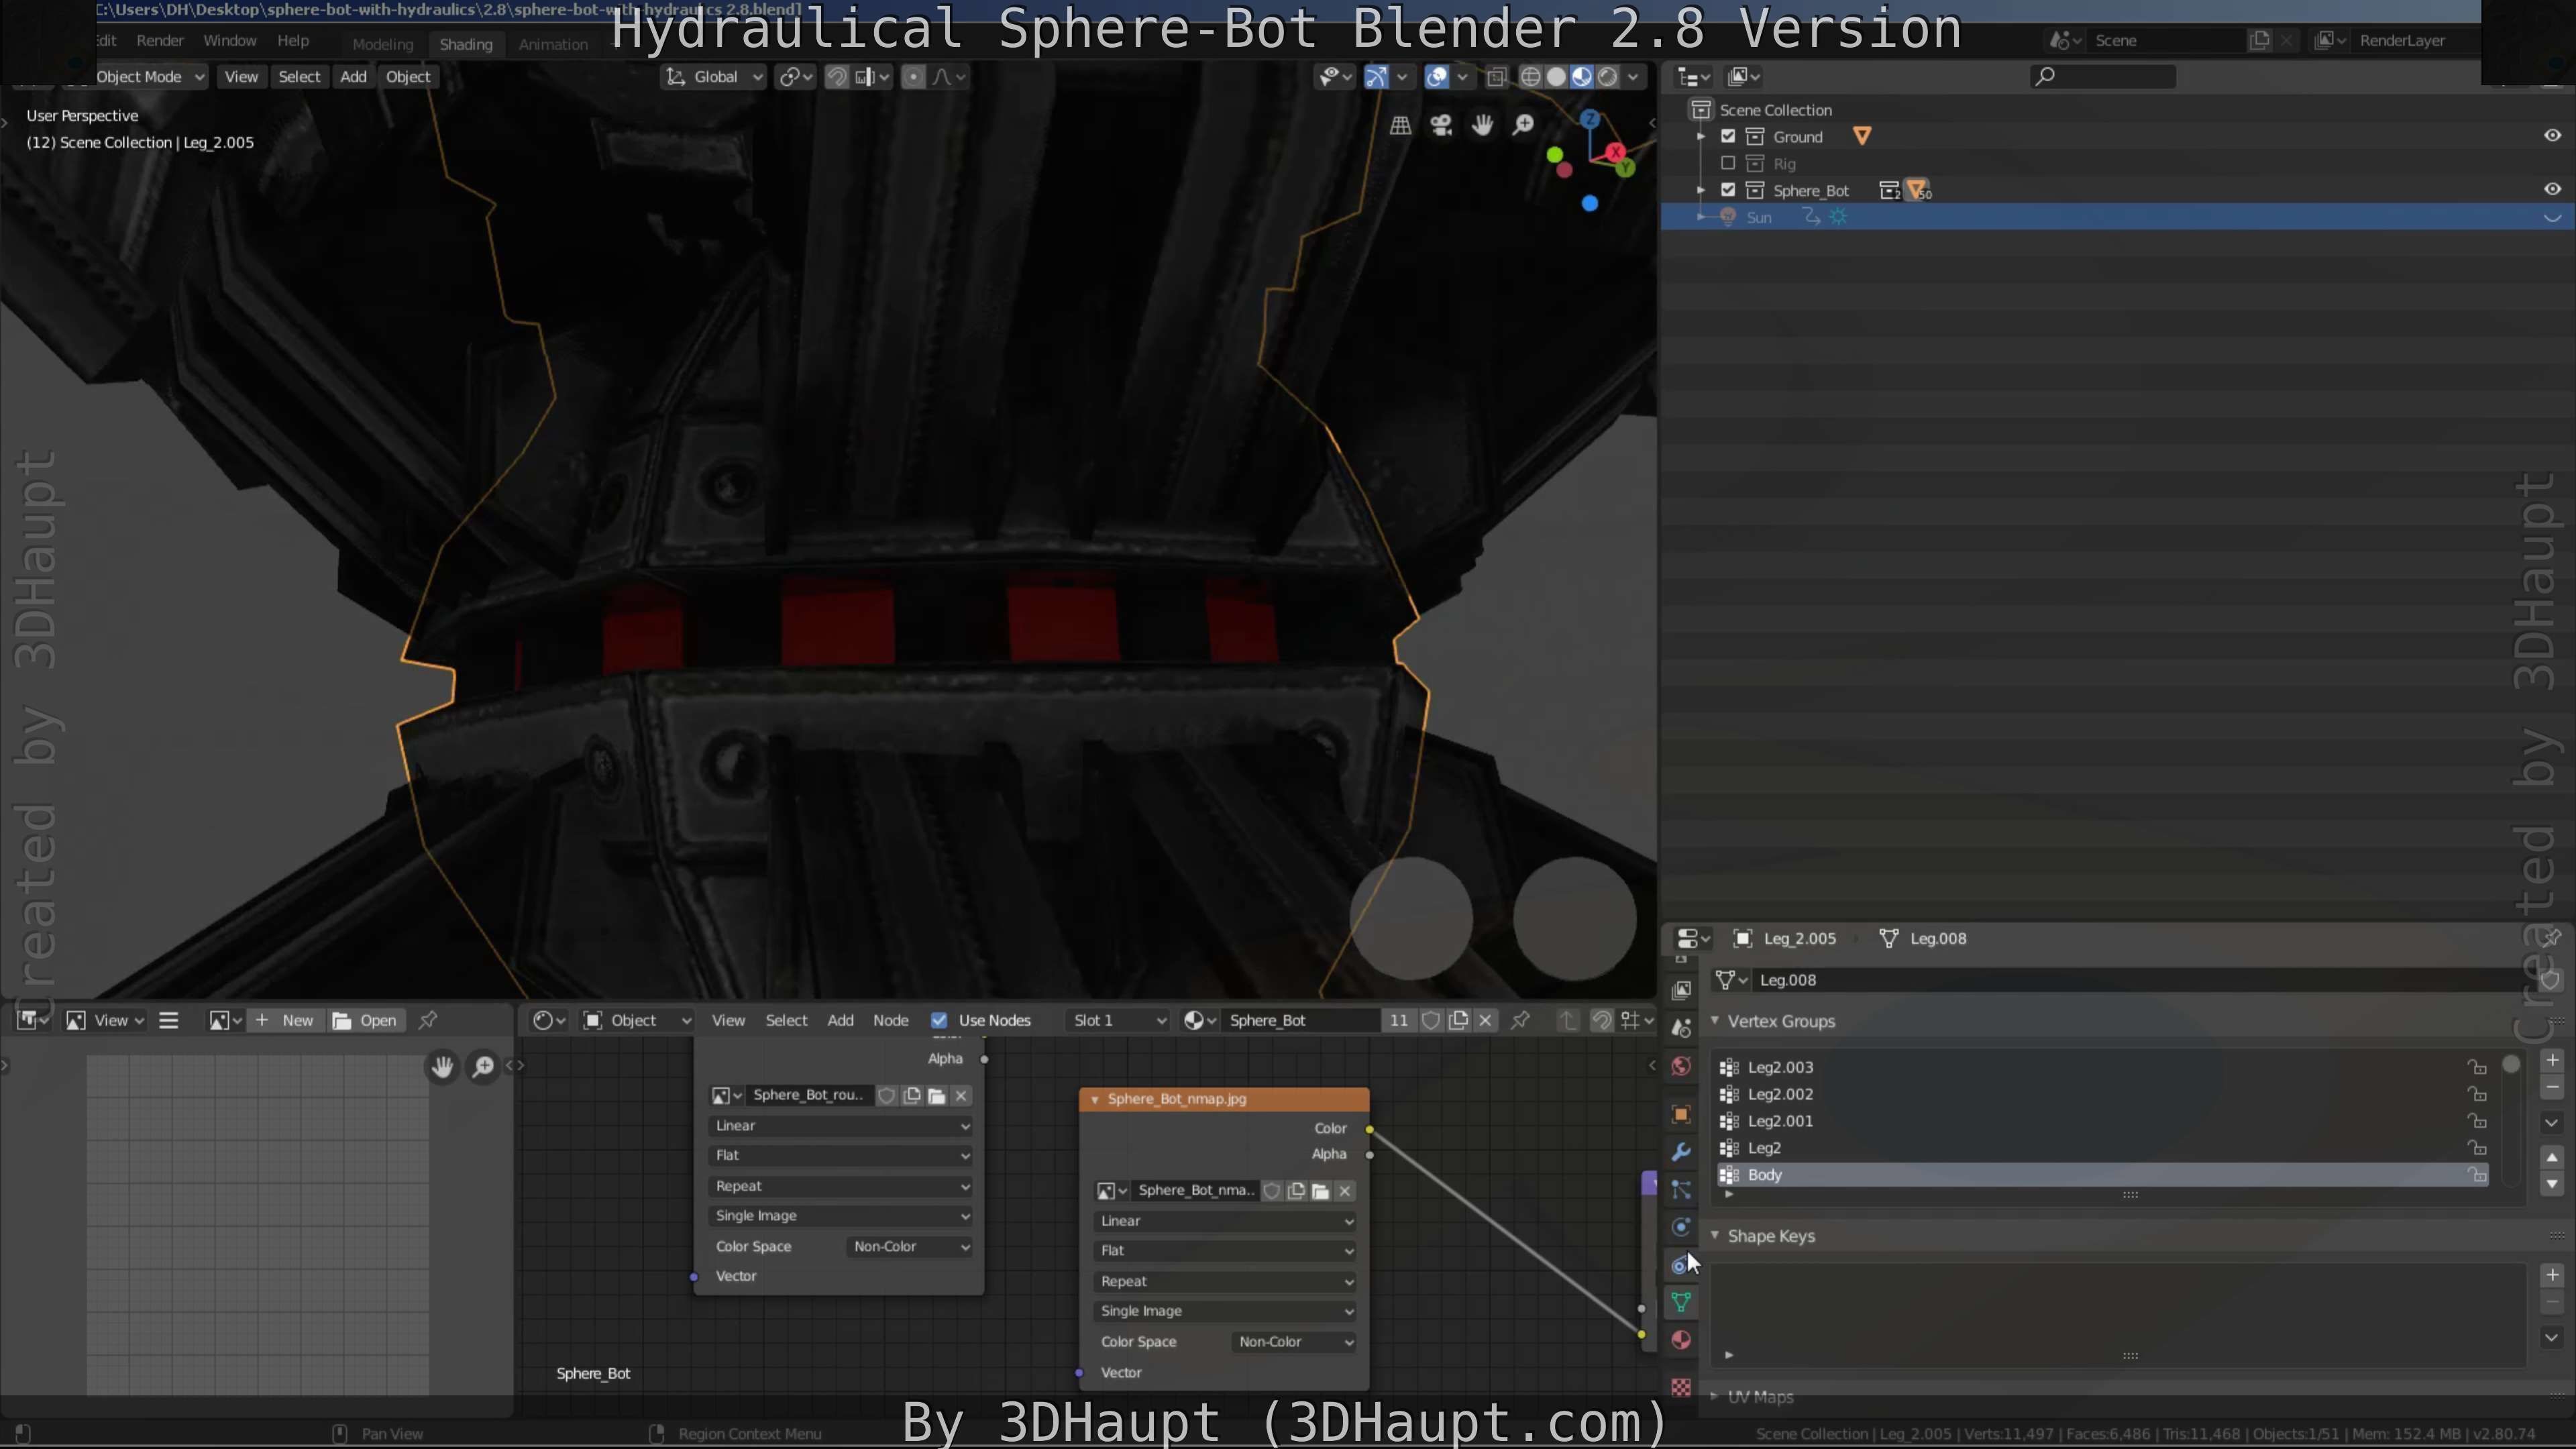2576x1449 pixels.
Task: Open the Scene properties tab
Action: 1681,1028
